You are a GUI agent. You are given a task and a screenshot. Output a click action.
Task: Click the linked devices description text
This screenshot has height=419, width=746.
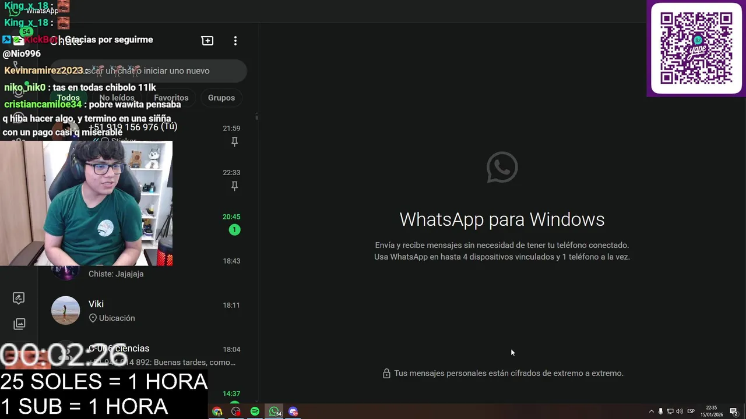point(502,251)
